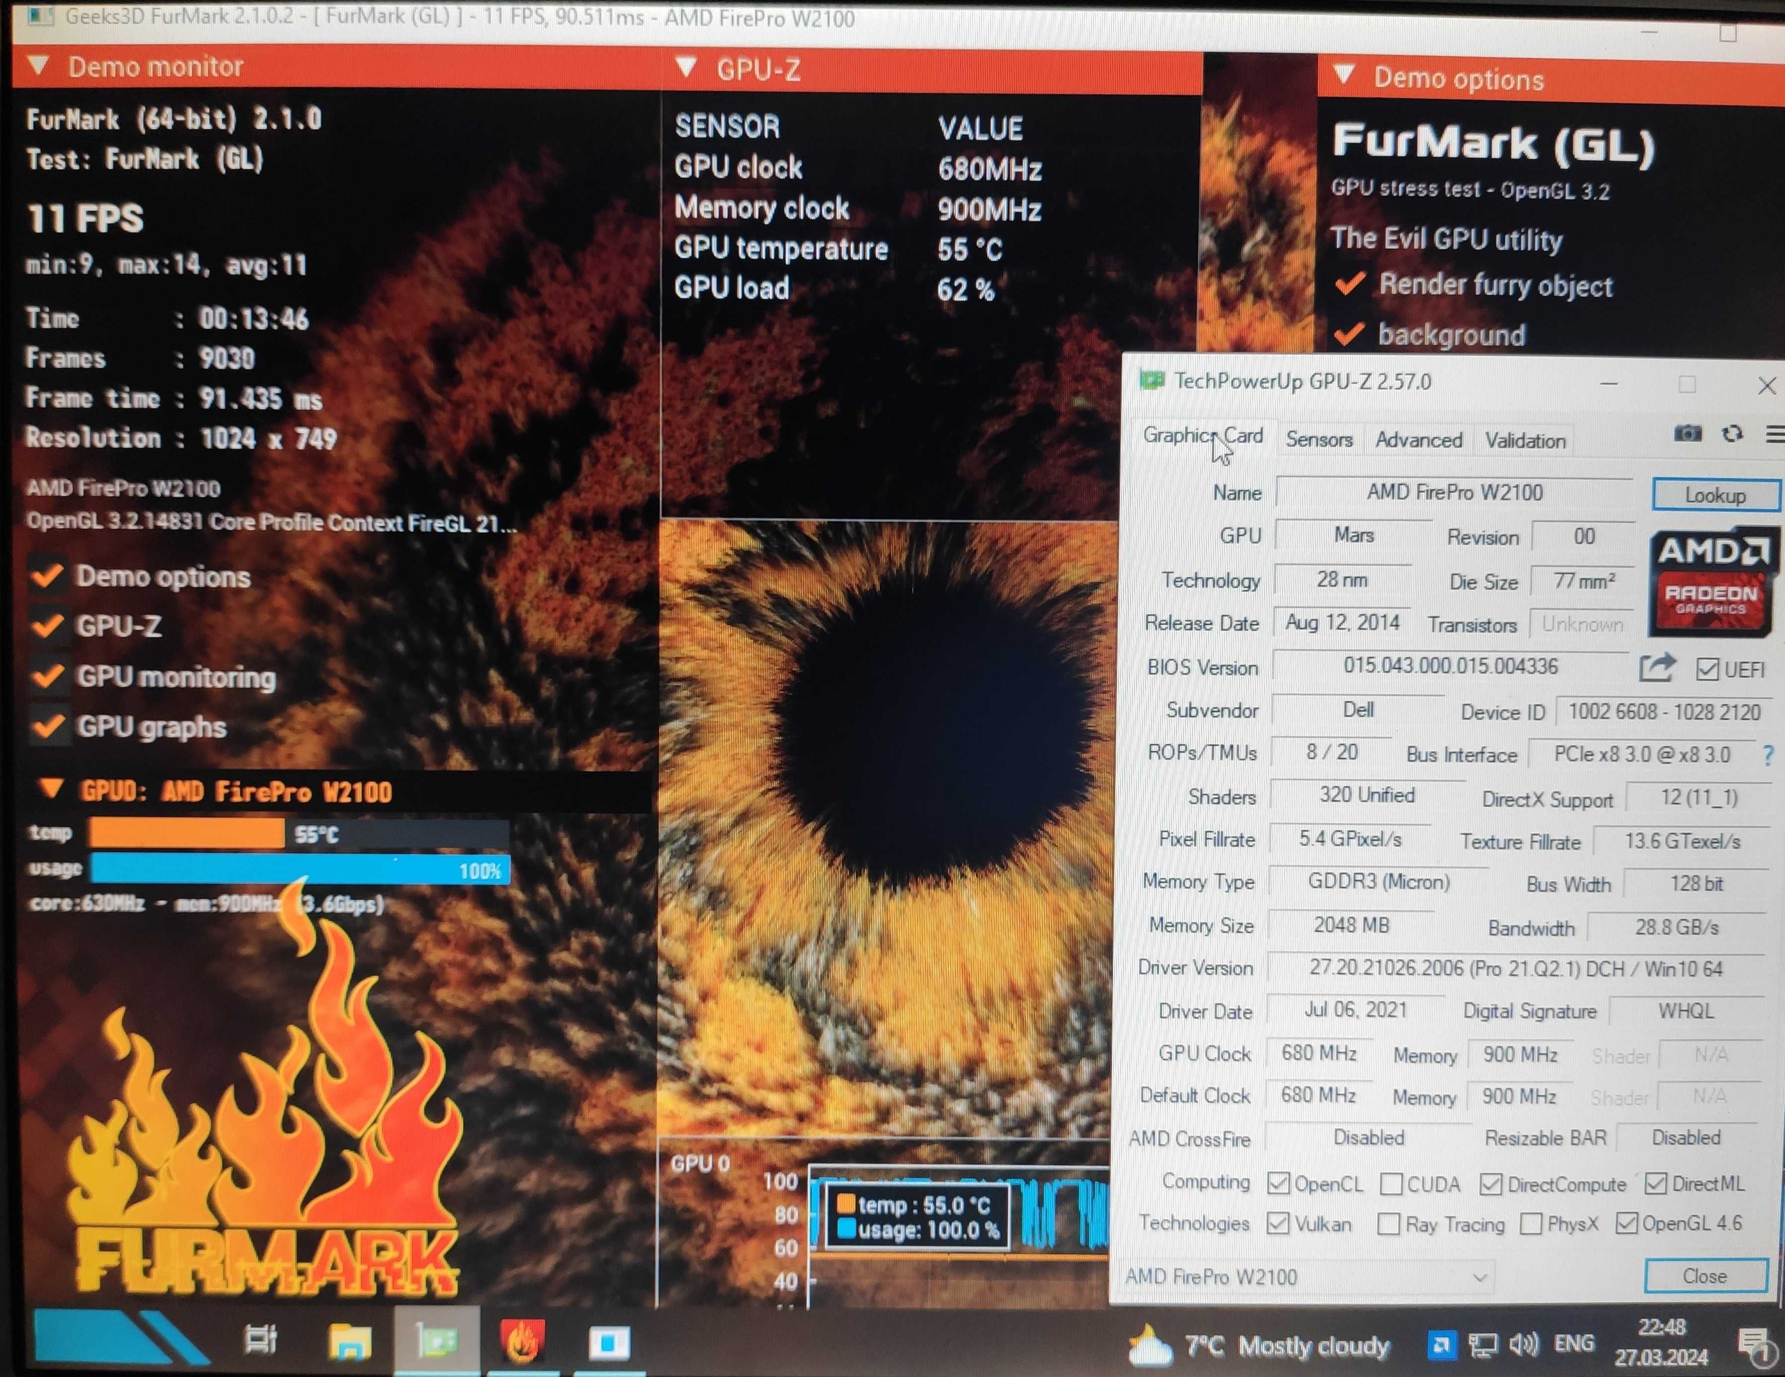Click the GPU-Z refresh icon
The height and width of the screenshot is (1377, 1785).
pos(1732,433)
